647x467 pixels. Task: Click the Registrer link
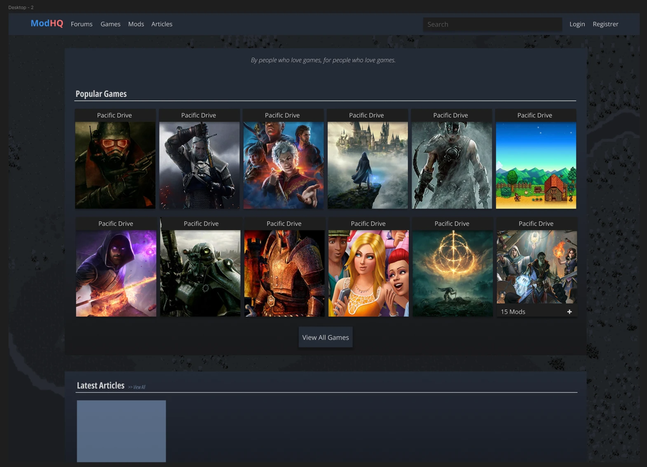click(606, 24)
